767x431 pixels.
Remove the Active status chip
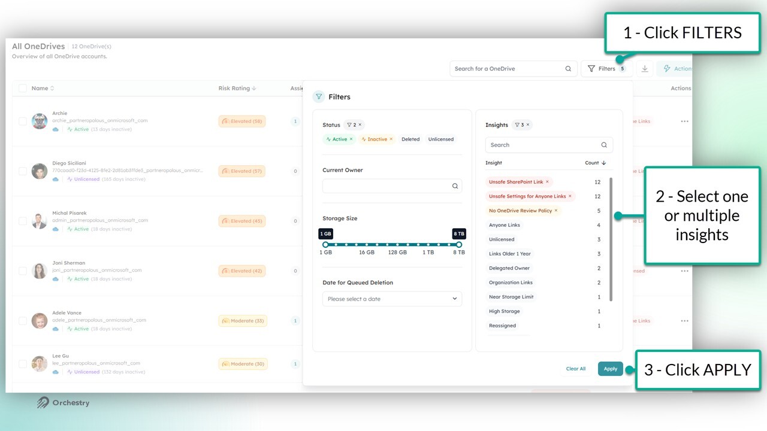(x=351, y=139)
